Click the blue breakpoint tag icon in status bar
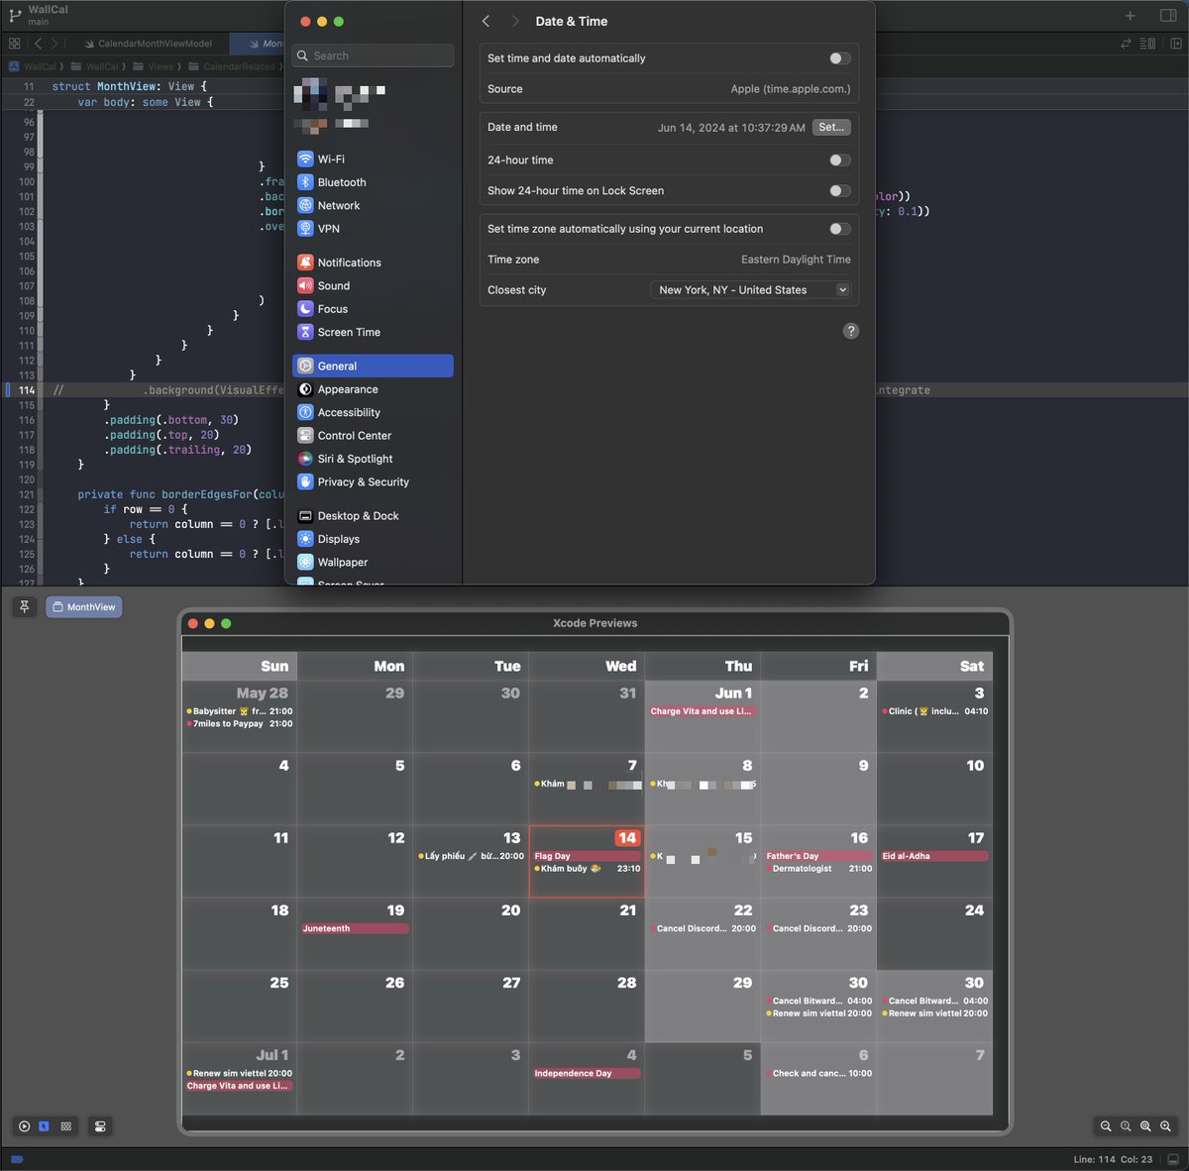The height and width of the screenshot is (1171, 1189). point(16,1159)
